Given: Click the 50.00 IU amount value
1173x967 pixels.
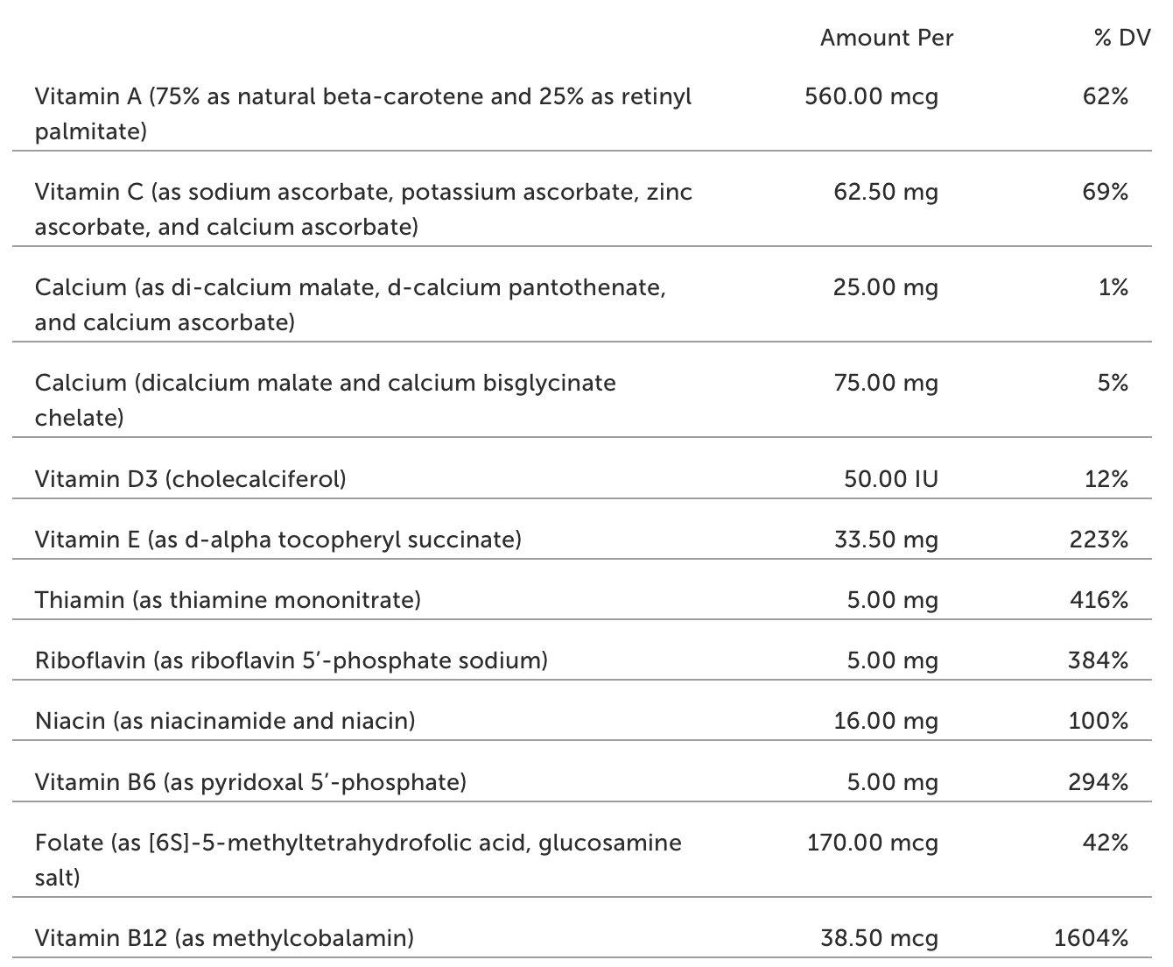Looking at the screenshot, I should [890, 478].
